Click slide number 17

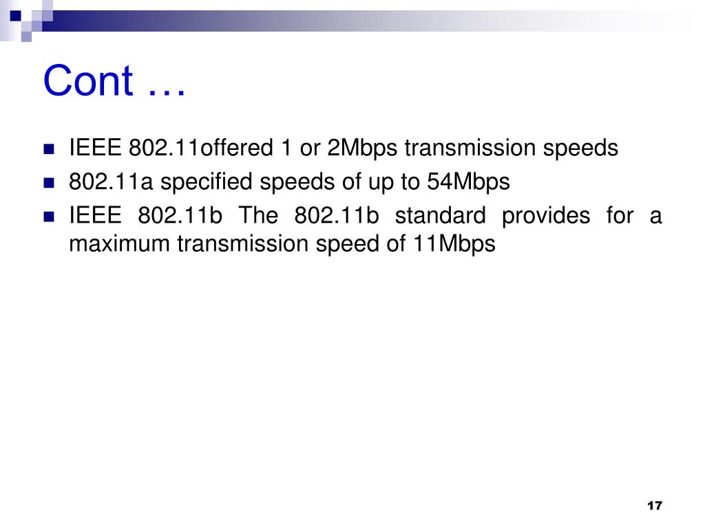[655, 505]
